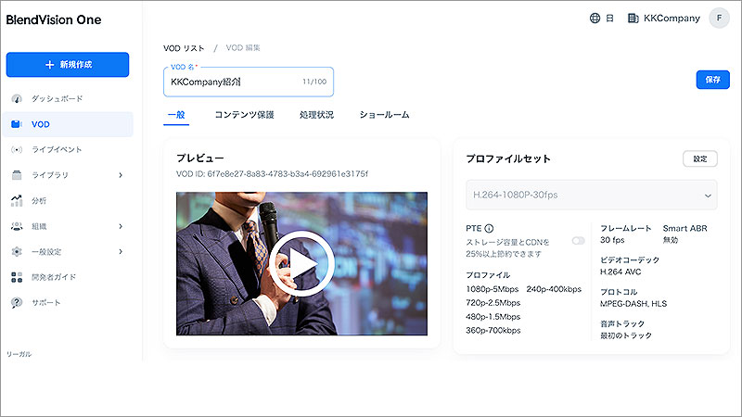
Task: Open the 開発者ガイド developer guide icon
Action: (17, 277)
